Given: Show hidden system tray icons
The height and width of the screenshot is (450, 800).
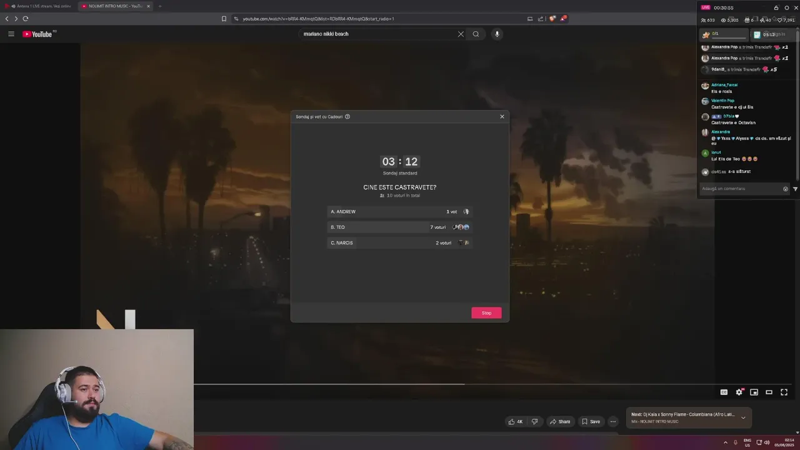Looking at the screenshot, I should pyautogui.click(x=726, y=442).
